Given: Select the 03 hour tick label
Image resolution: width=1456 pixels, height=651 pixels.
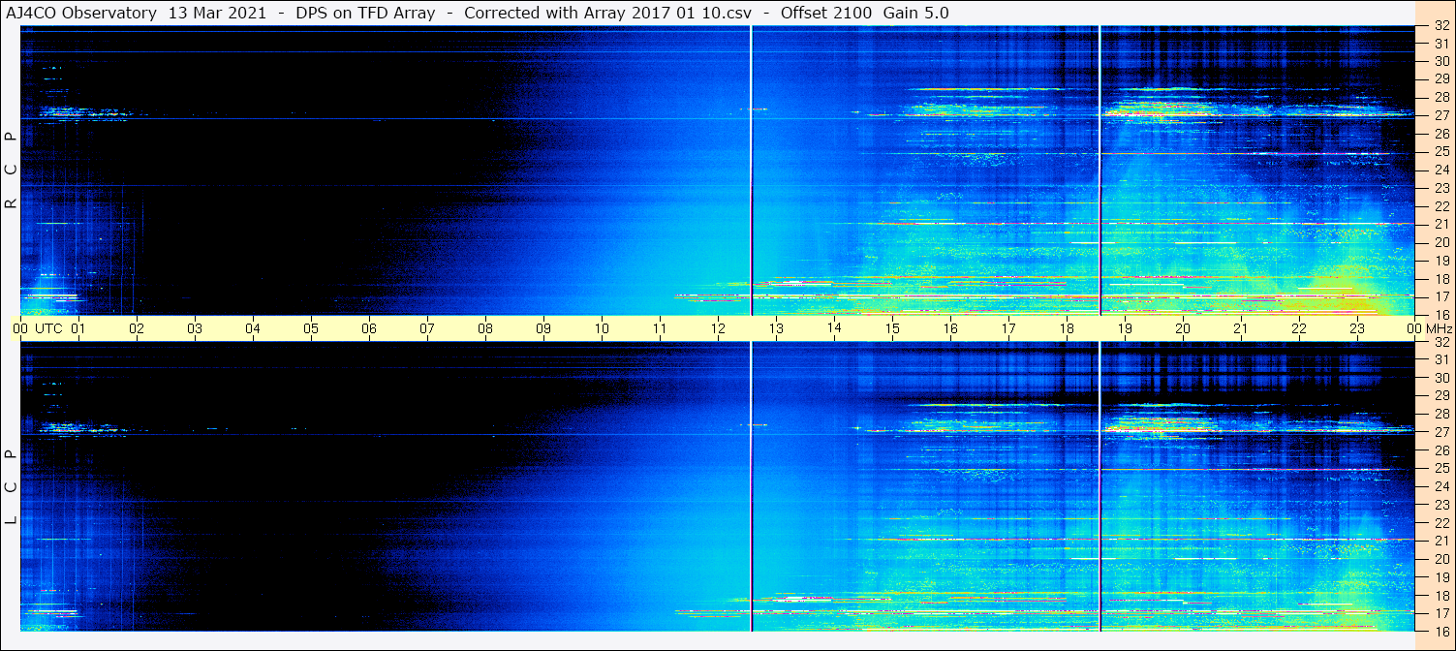Looking at the screenshot, I should [195, 328].
